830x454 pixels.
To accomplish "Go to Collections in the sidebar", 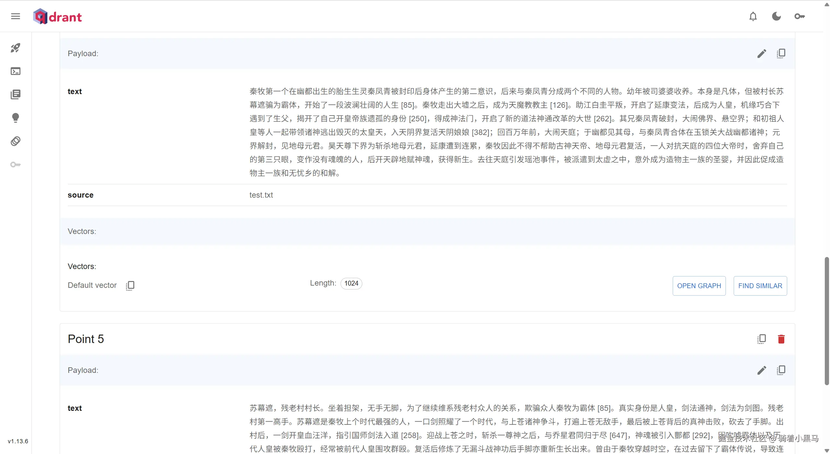I will click(x=15, y=94).
